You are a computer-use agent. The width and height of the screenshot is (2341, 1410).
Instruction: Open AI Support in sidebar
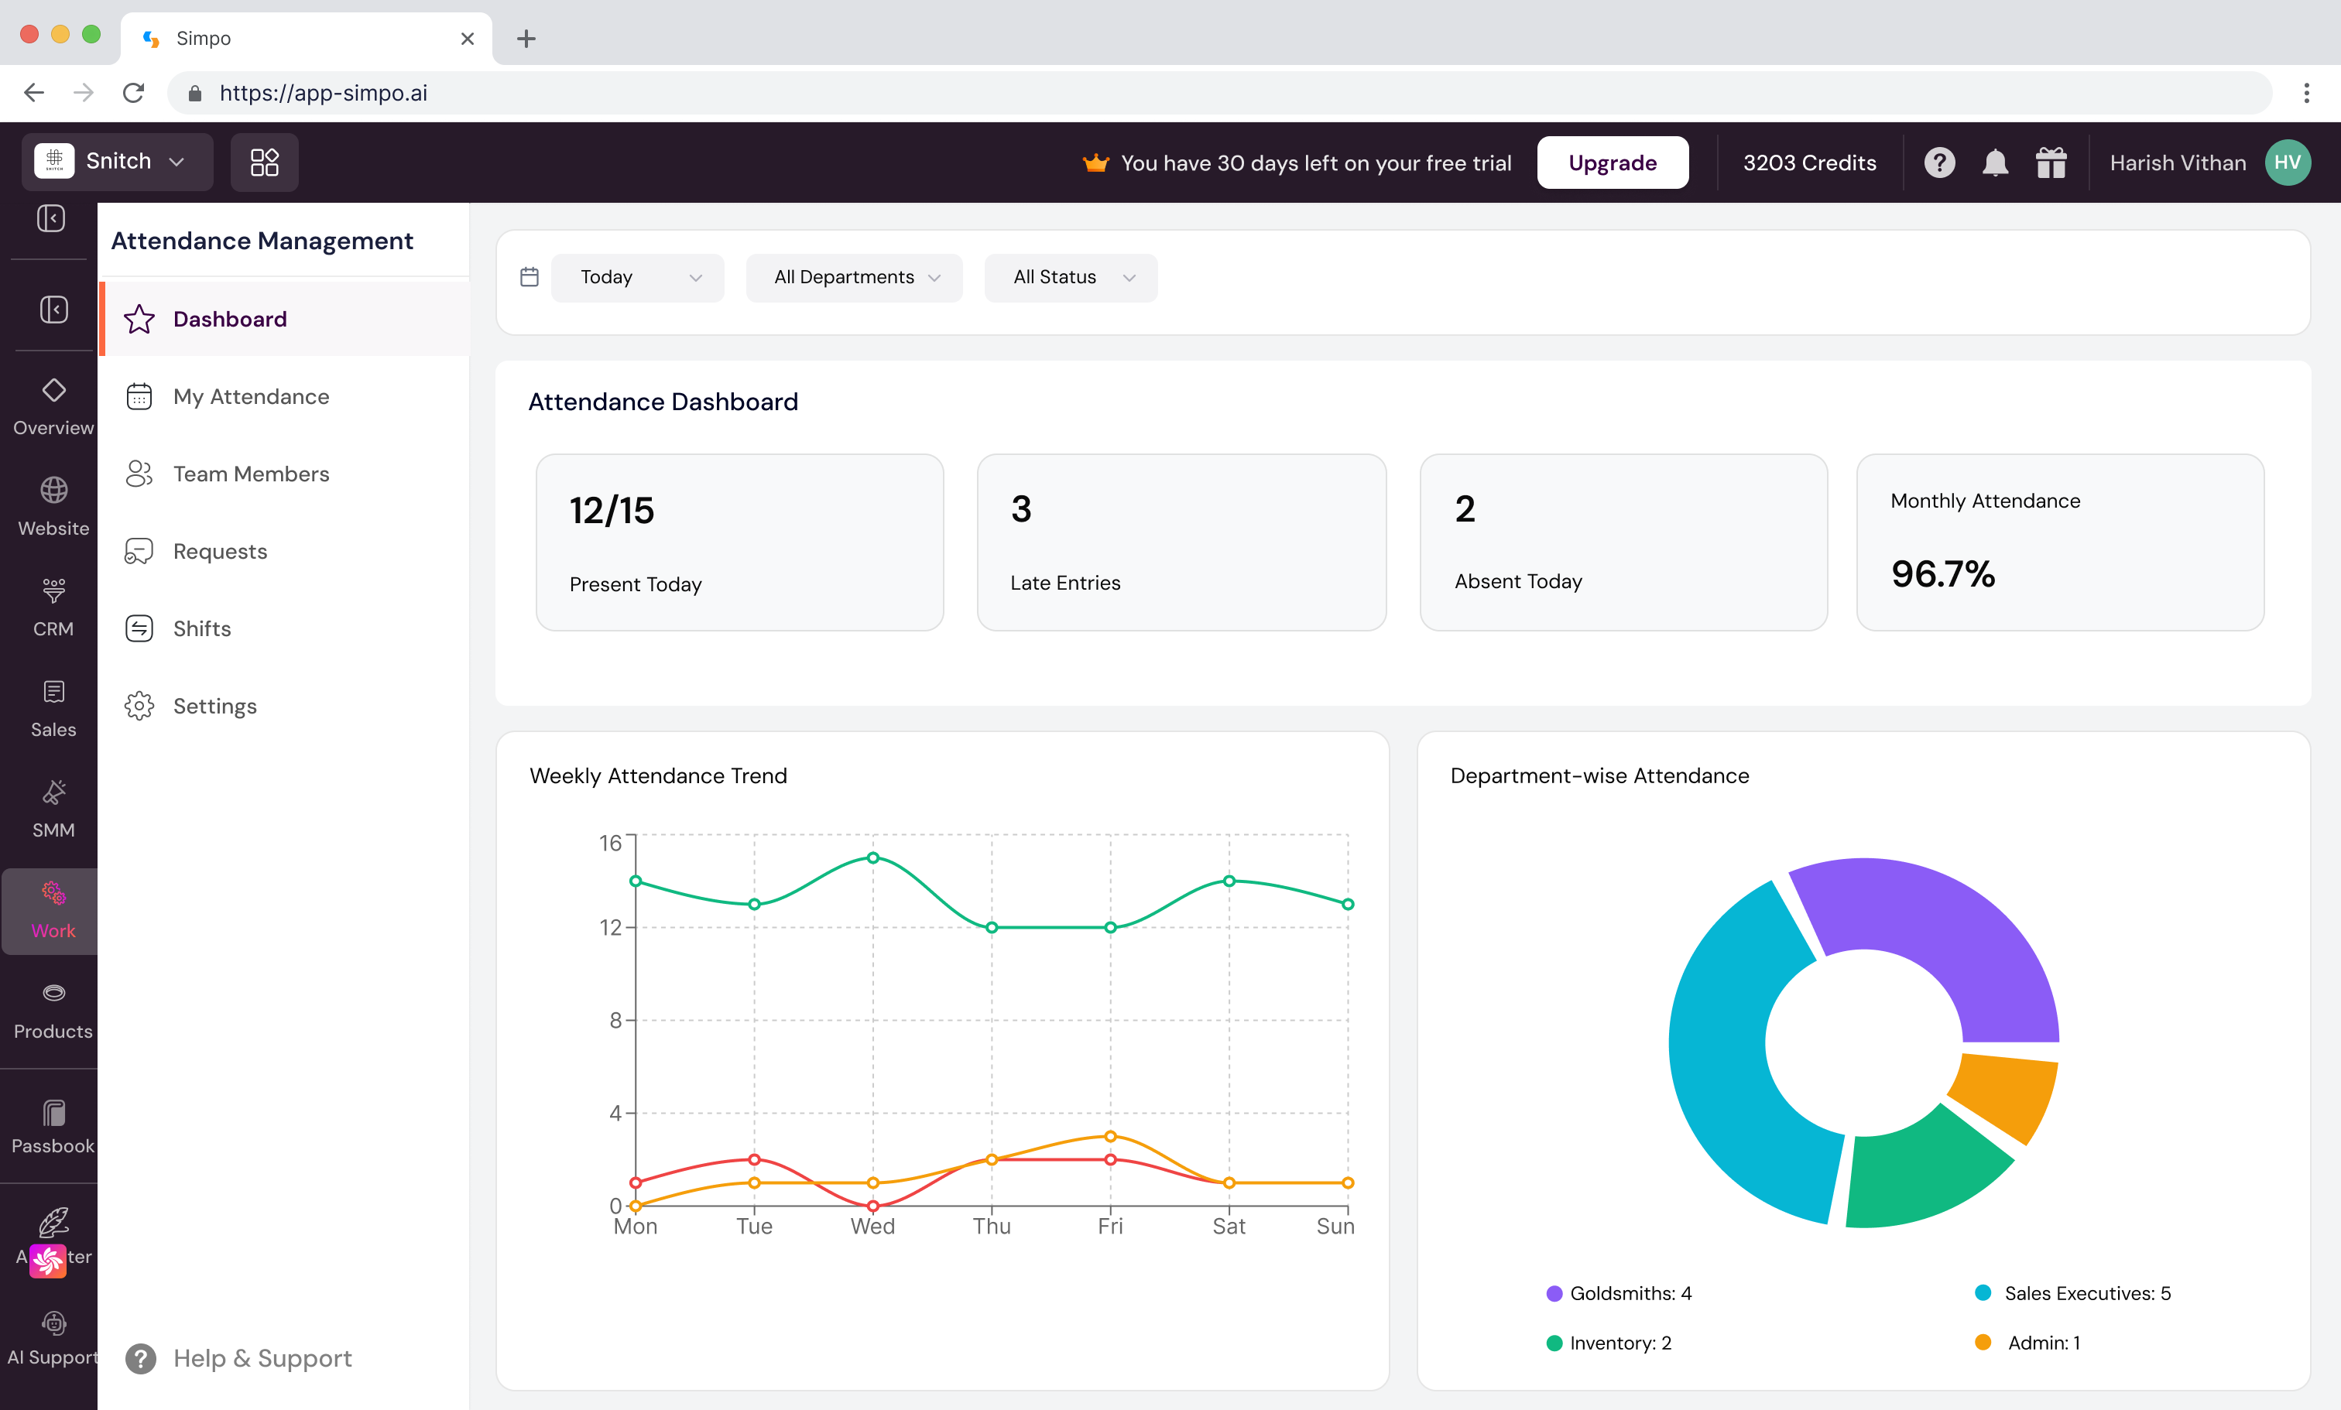(53, 1337)
